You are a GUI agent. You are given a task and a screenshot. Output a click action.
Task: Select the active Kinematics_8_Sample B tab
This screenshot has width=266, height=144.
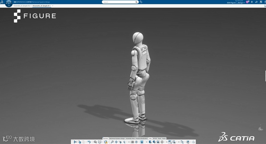click(41, 6)
